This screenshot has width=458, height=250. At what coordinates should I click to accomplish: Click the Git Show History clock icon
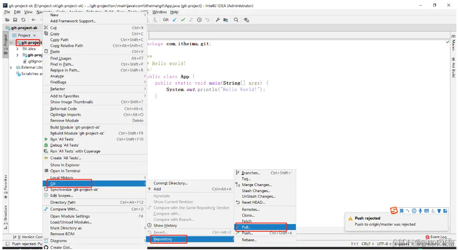click(x=199, y=20)
